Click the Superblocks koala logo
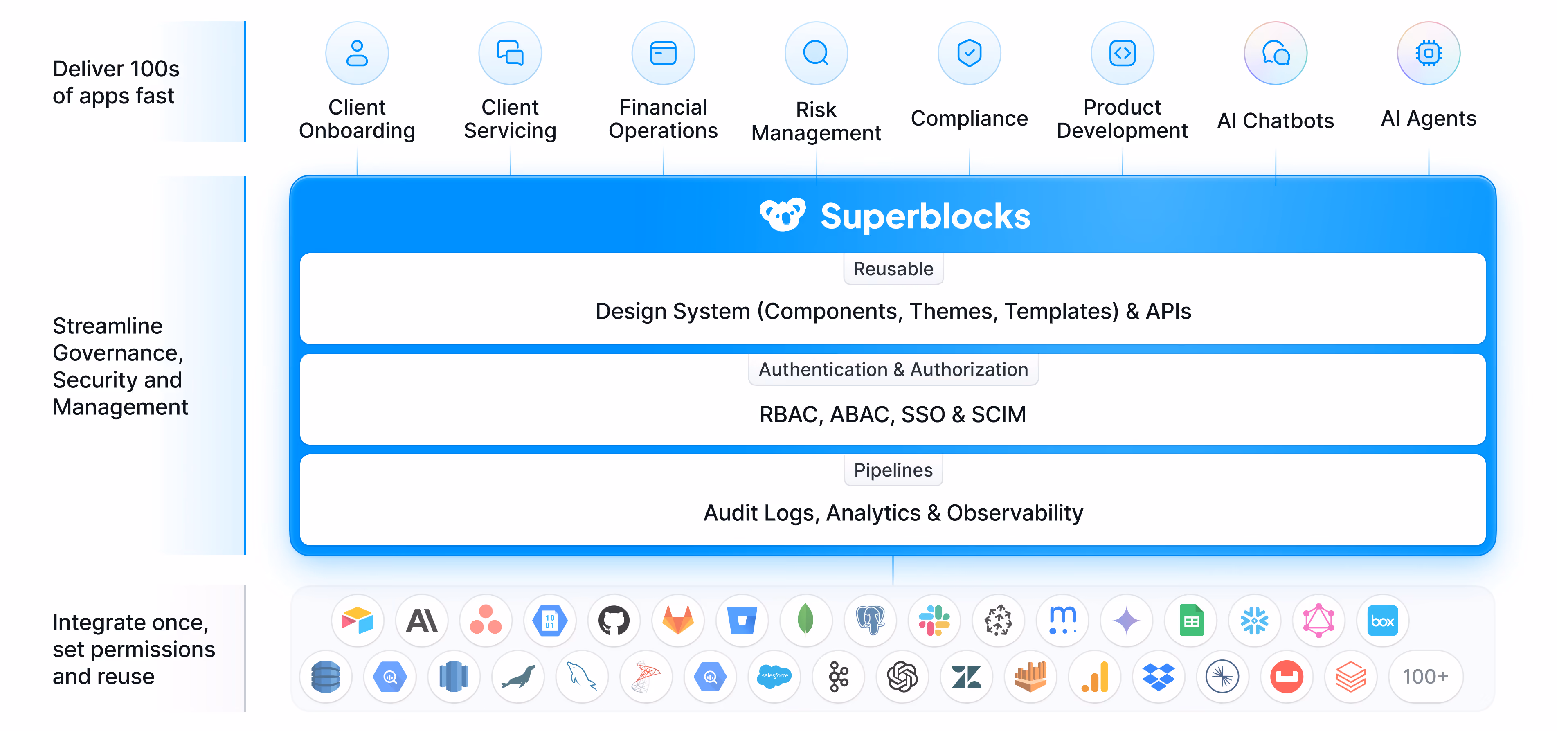This screenshot has width=1557, height=731. pyautogui.click(x=783, y=215)
